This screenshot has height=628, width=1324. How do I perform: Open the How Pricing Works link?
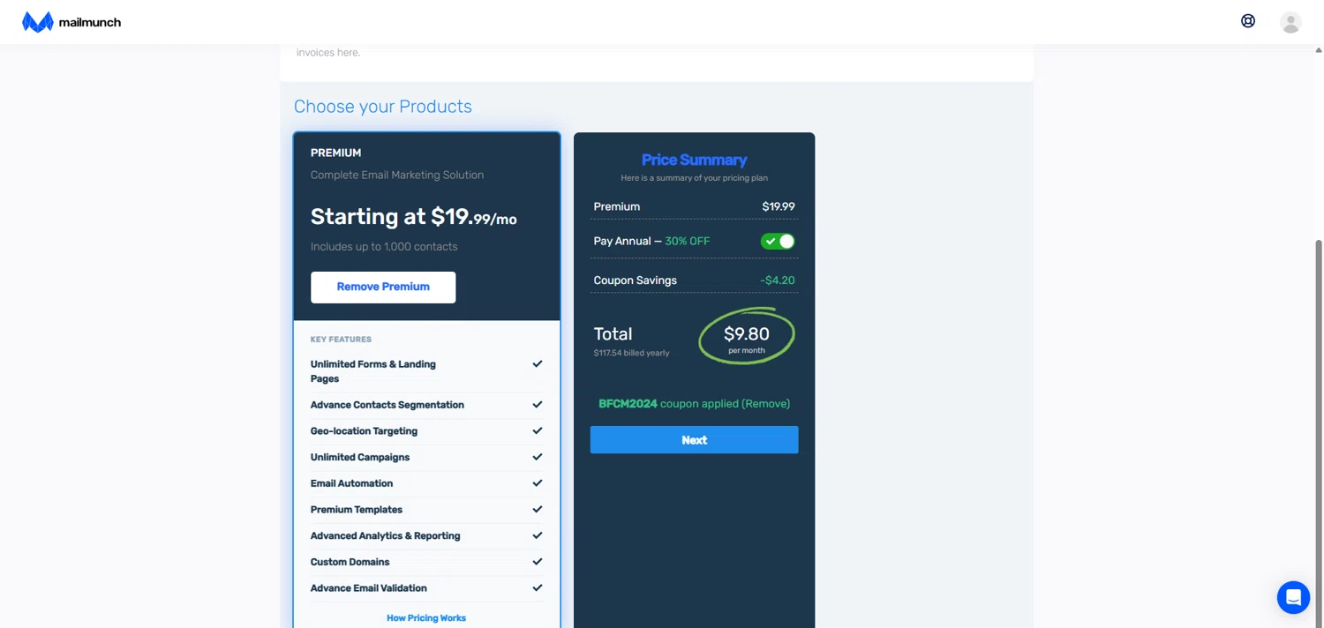[426, 618]
